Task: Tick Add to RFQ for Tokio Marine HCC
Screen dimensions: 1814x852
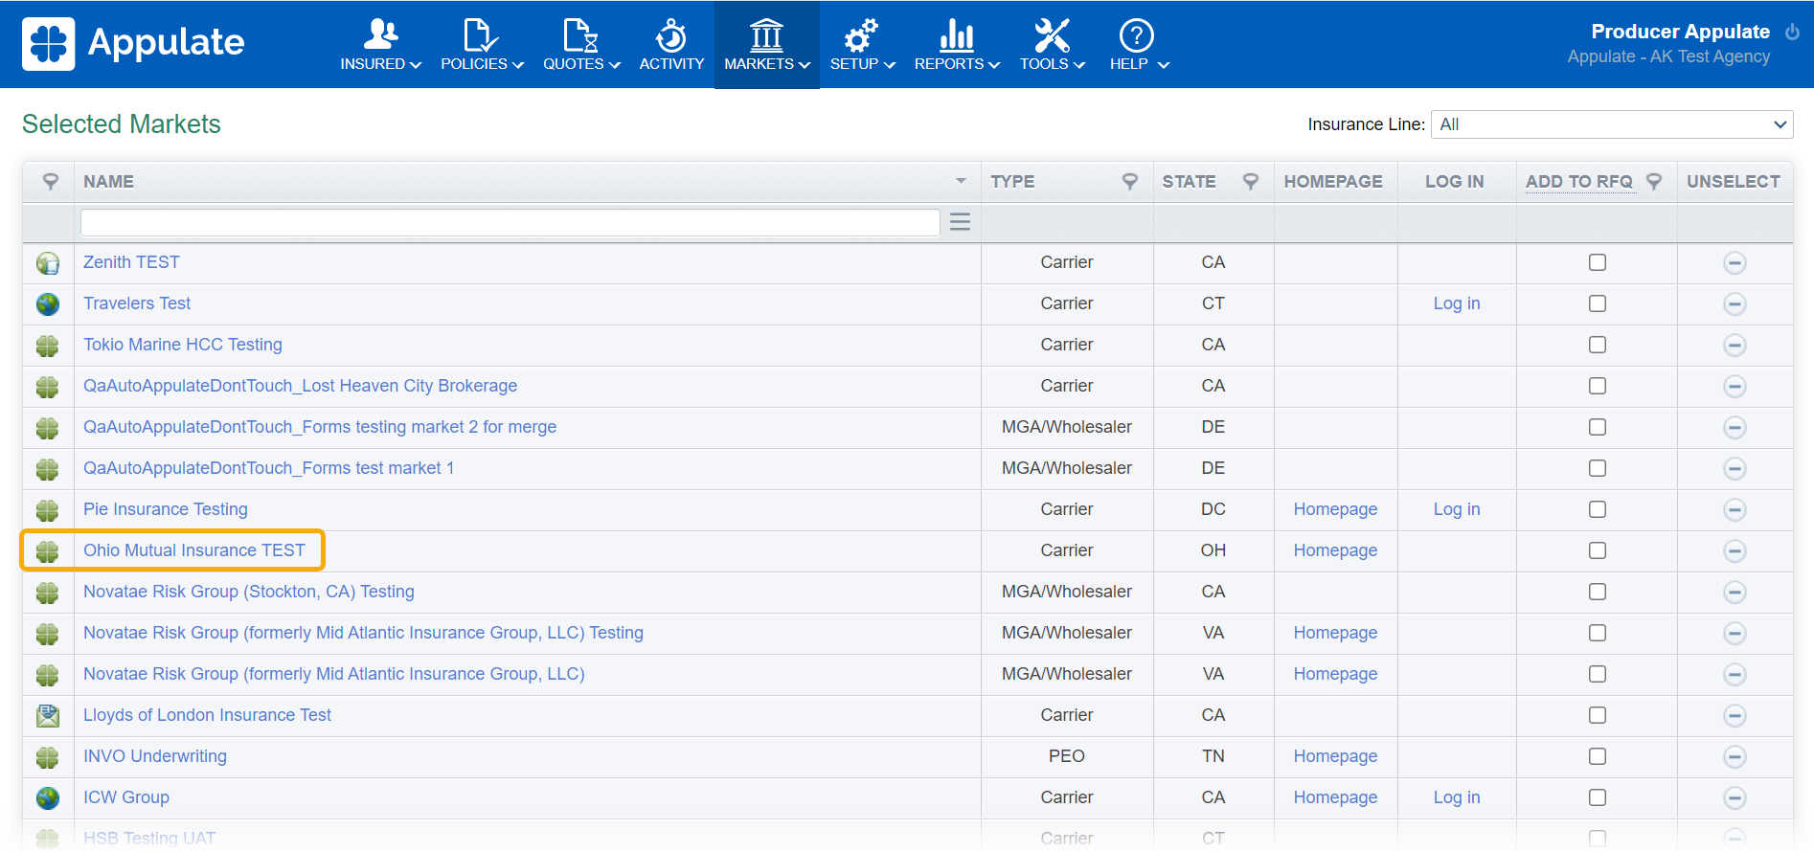Action: click(x=1597, y=345)
